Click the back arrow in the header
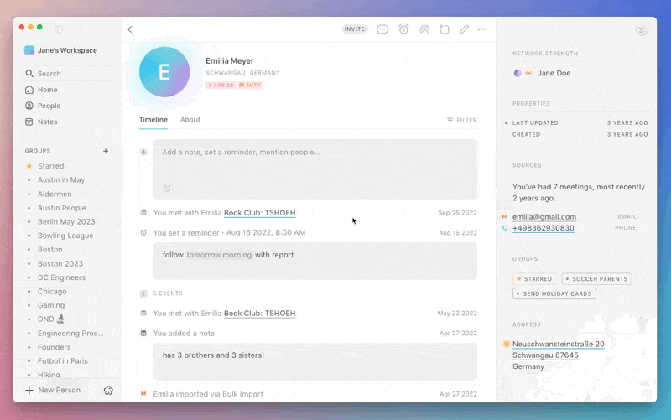Viewport: 671px width, 420px height. [x=130, y=29]
